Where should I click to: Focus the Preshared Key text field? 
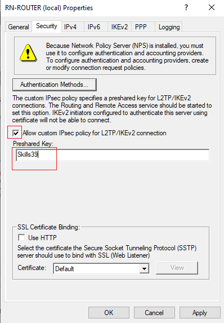[x=113, y=155]
